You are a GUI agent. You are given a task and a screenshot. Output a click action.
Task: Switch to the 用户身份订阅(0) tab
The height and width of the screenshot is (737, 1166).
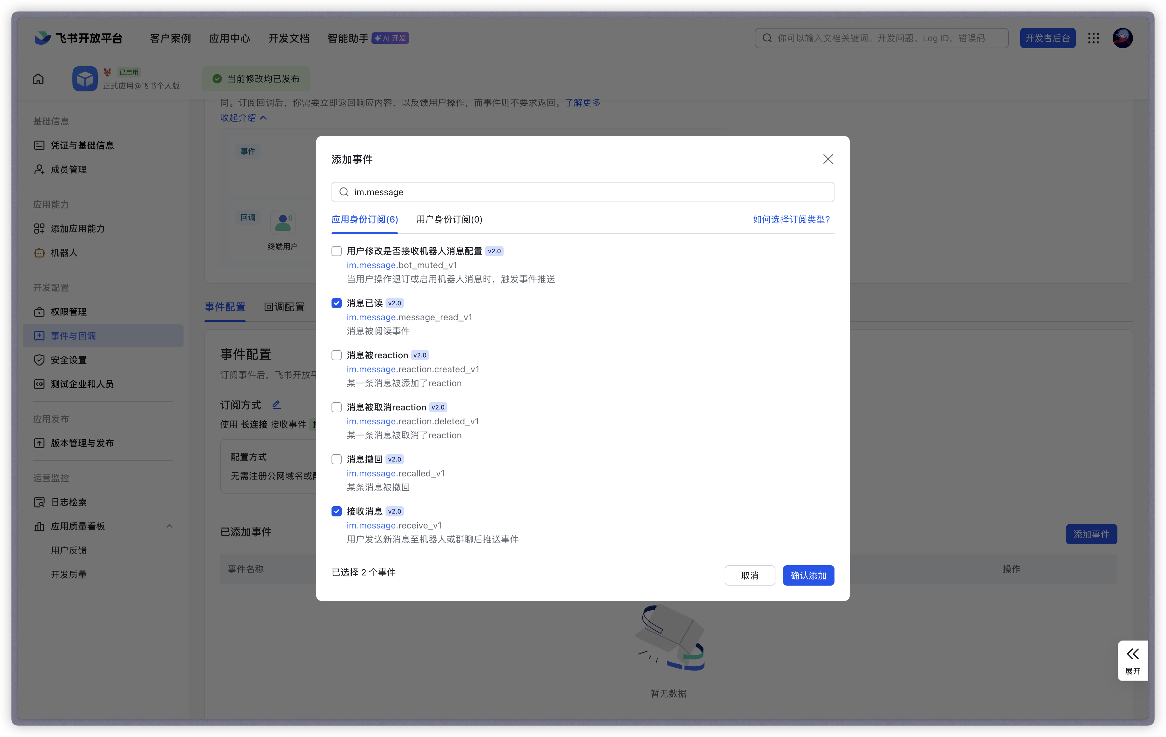pos(449,219)
